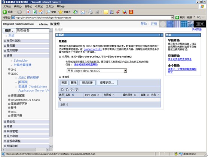
Task: Collapse the 资源 navigation section
Action: (x=5, y=56)
